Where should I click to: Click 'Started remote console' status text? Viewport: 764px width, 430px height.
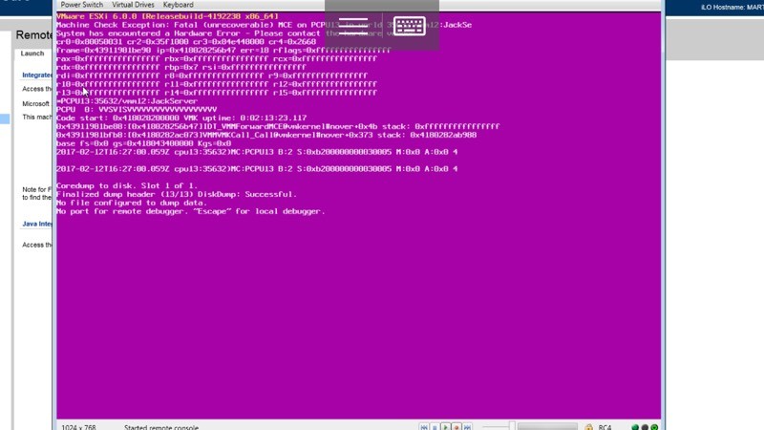click(161, 427)
